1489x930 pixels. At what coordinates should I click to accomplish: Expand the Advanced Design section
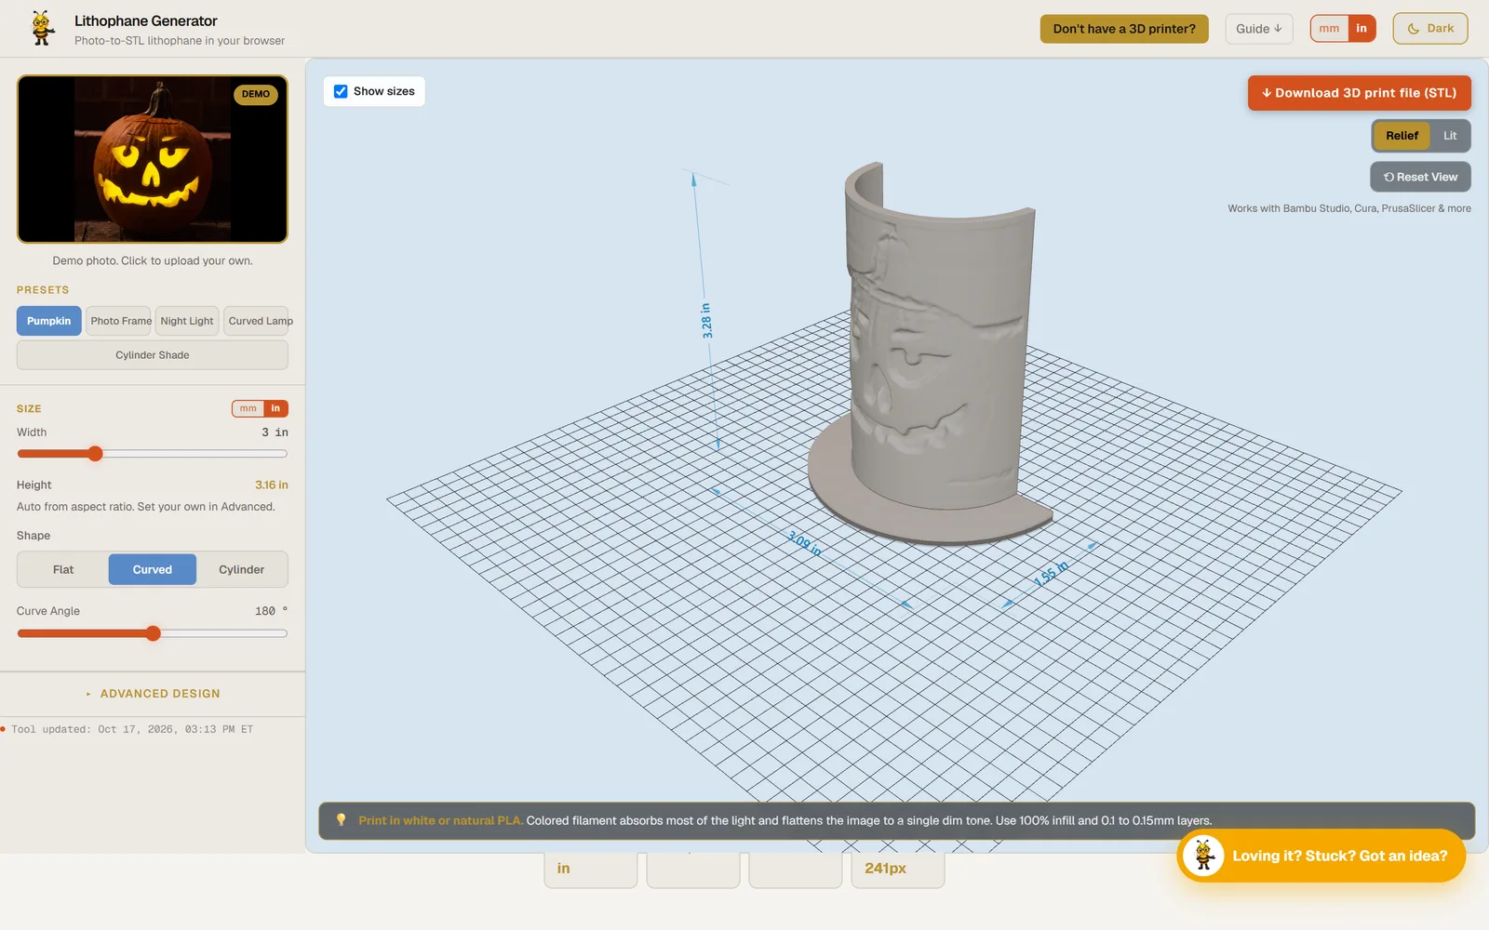[x=153, y=694]
